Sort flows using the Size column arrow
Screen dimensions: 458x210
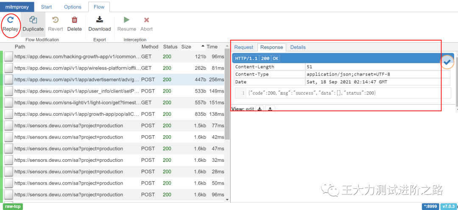203,46
